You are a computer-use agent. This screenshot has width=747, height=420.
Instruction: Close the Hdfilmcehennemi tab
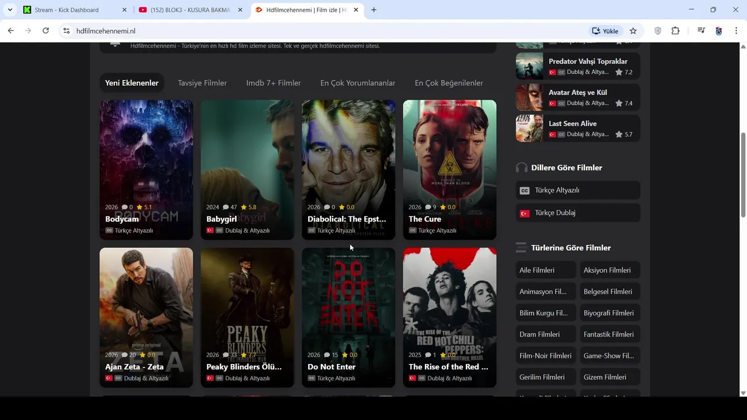356,10
